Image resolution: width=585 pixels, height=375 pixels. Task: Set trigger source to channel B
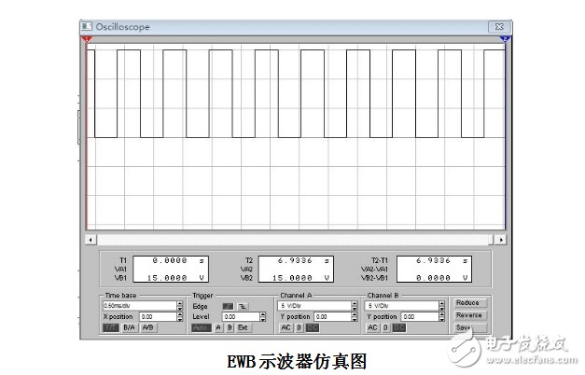[230, 327]
